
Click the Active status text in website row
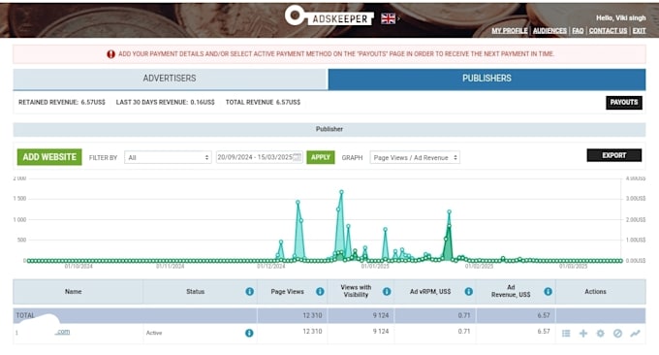(x=154, y=333)
